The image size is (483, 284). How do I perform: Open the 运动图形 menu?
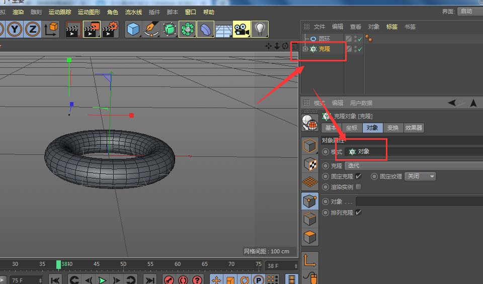(x=89, y=12)
